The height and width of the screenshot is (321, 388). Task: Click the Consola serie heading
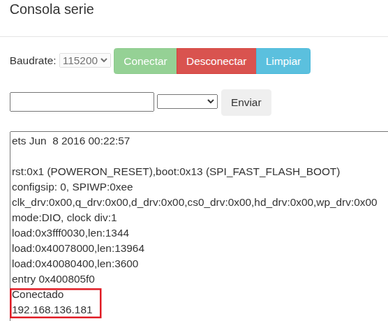coord(52,9)
